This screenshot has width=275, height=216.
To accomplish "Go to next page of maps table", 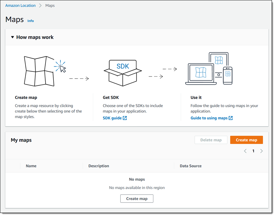I will pyautogui.click(x=261, y=151).
